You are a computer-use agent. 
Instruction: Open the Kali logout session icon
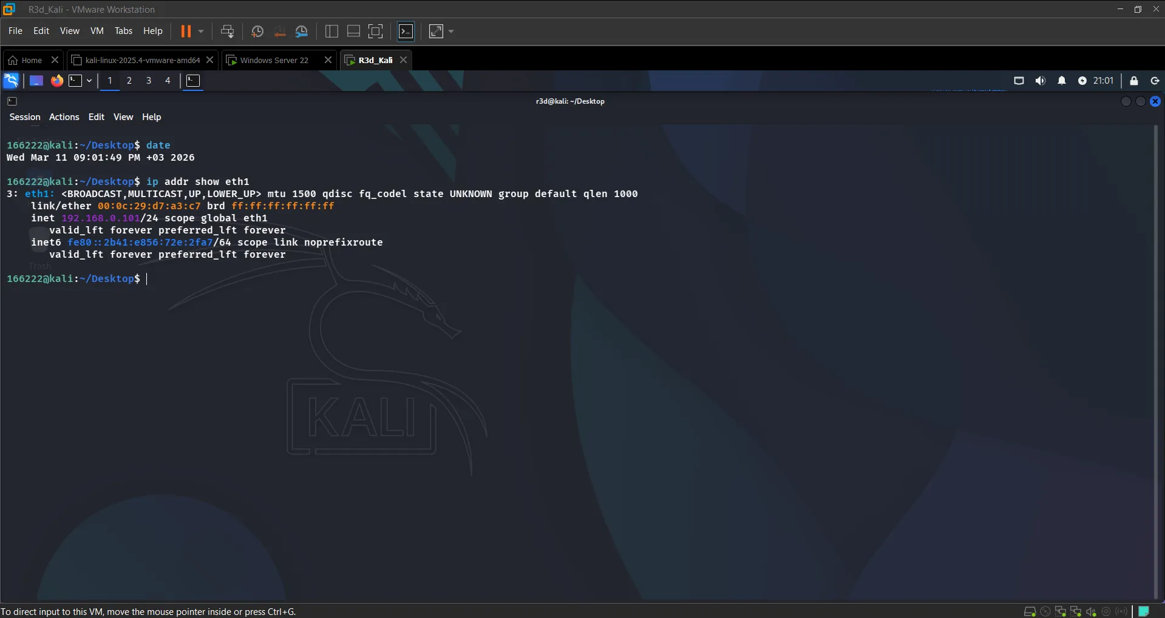pos(1155,81)
